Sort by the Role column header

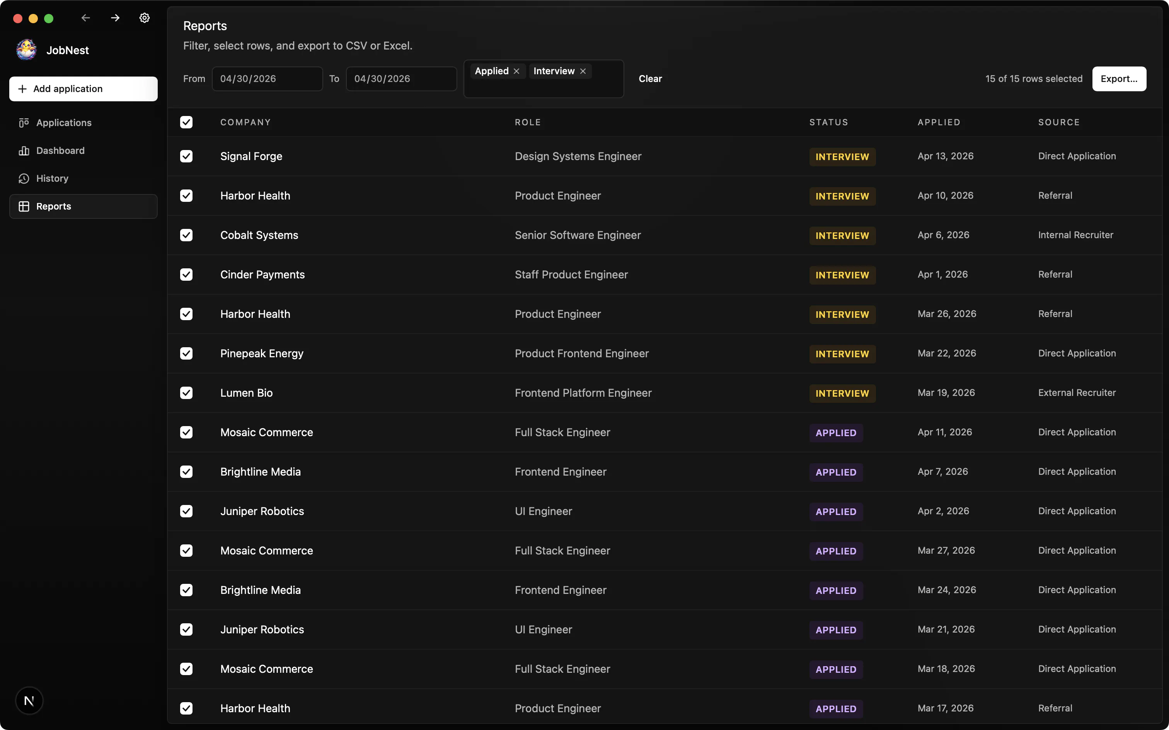[x=528, y=122]
